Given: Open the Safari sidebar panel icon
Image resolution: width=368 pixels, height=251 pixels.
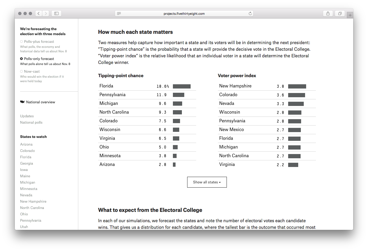Looking at the screenshot, I should pos(56,13).
